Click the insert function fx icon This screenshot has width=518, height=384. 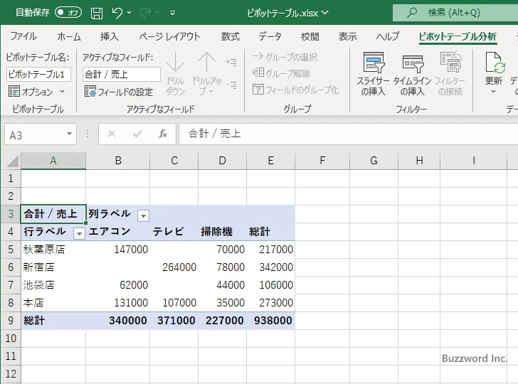[x=163, y=134]
